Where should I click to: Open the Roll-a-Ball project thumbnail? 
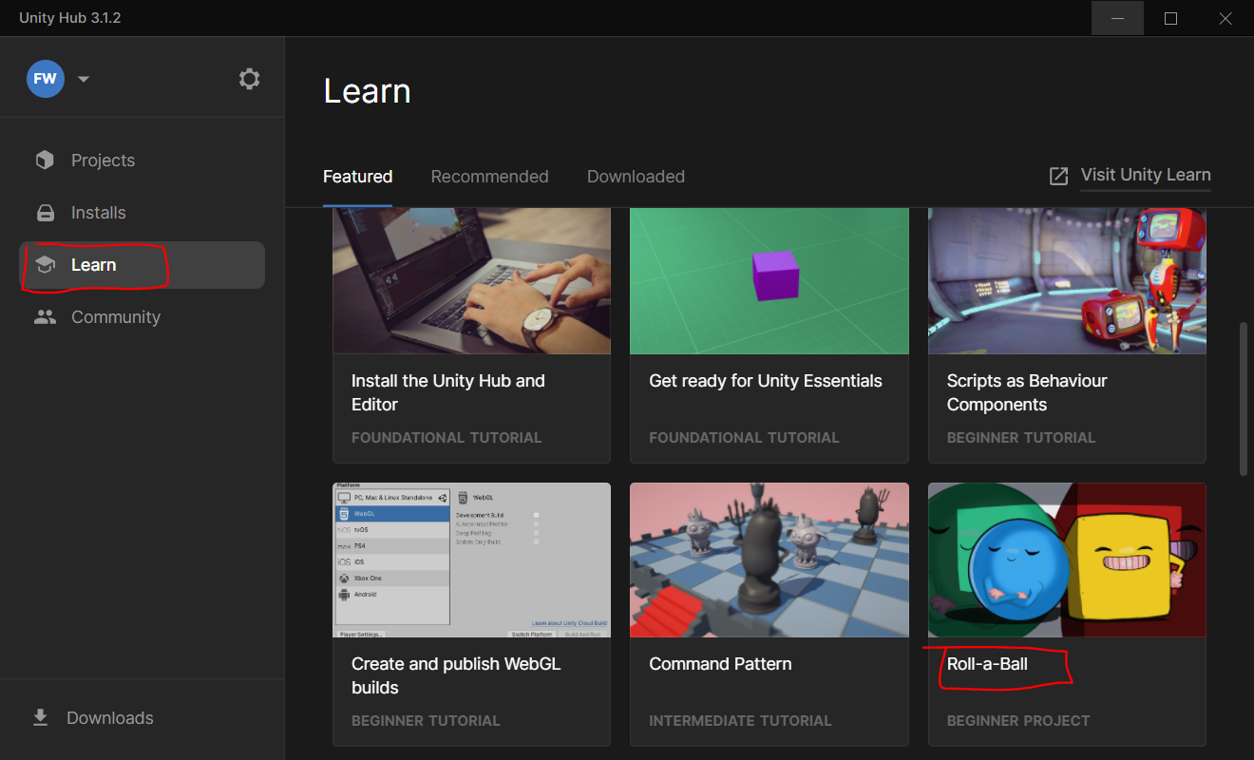[x=1067, y=560]
